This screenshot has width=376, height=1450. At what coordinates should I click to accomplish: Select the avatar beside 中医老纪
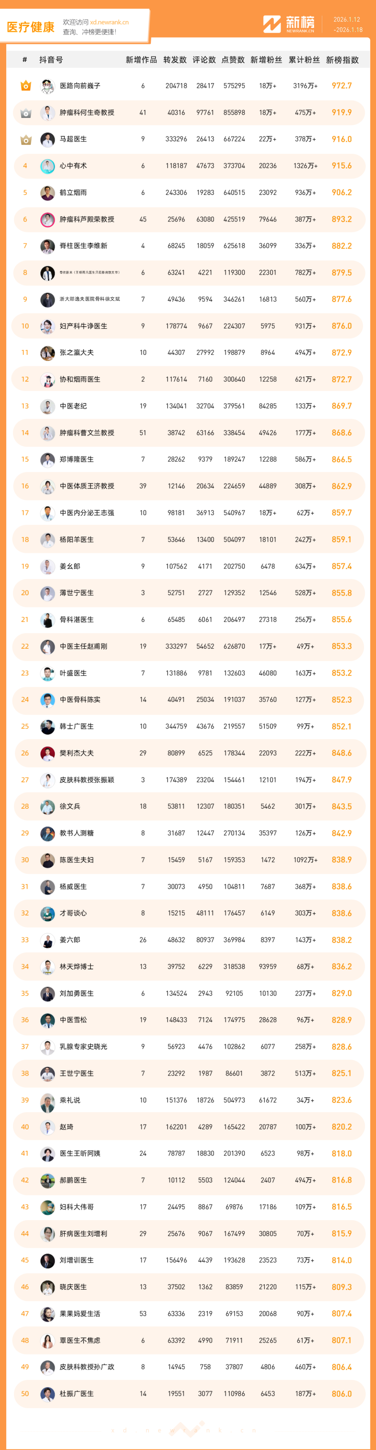47,406
